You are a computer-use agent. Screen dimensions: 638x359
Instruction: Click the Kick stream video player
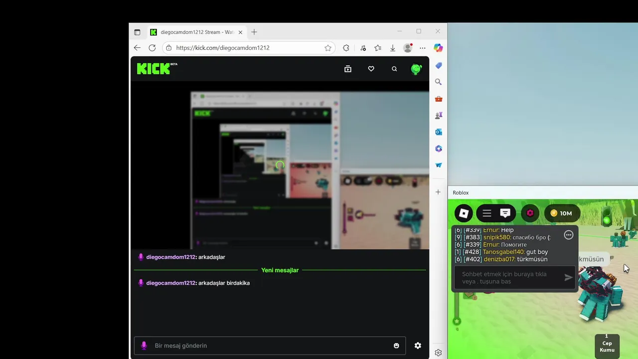(x=280, y=165)
